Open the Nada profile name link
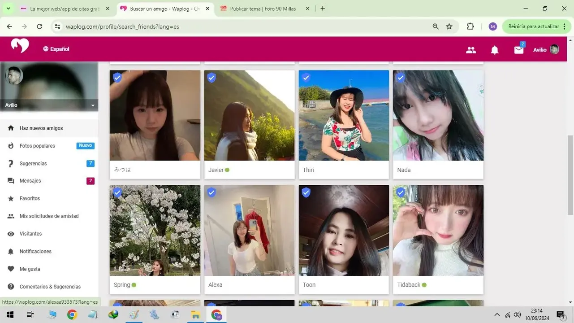 click(404, 170)
